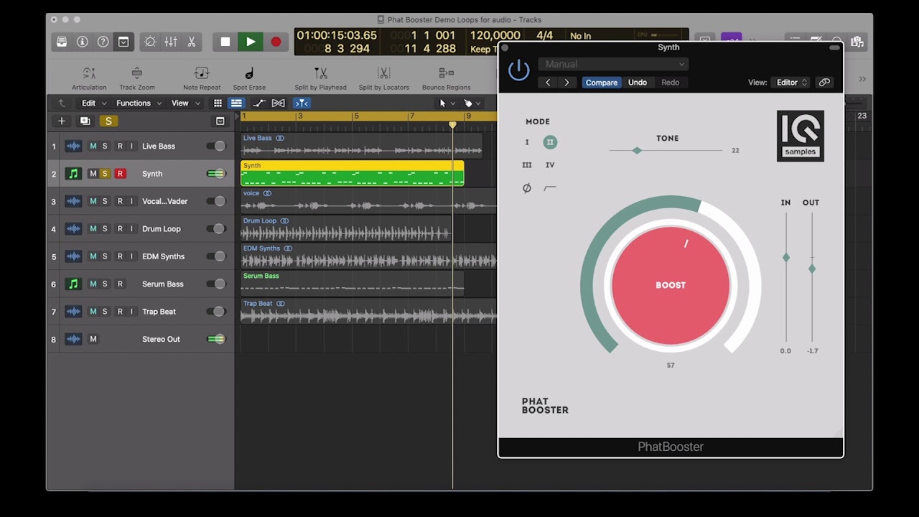Image resolution: width=919 pixels, height=517 pixels.
Task: Click bar 5 on the ruler
Action: (356, 116)
